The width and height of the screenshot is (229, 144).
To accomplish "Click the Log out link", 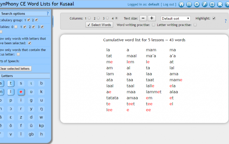I will (169, 4).
